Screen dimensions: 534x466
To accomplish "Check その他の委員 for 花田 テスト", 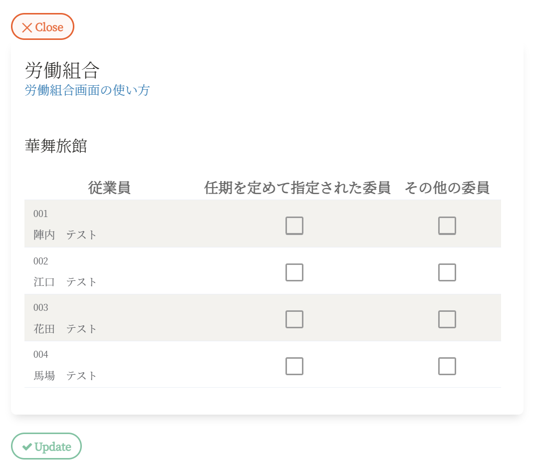I will click(447, 319).
